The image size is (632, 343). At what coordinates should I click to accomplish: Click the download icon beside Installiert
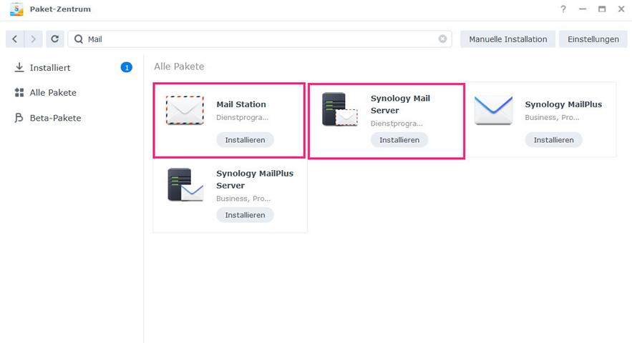[x=19, y=67]
